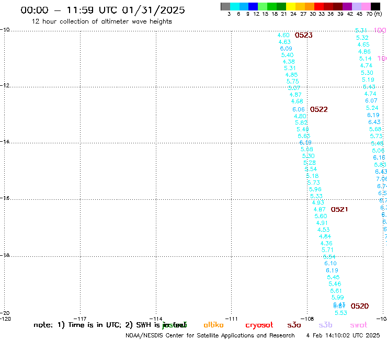The image size is (387, 340).
Task: Click the right-track value 6.16
Action: click(x=379, y=157)
